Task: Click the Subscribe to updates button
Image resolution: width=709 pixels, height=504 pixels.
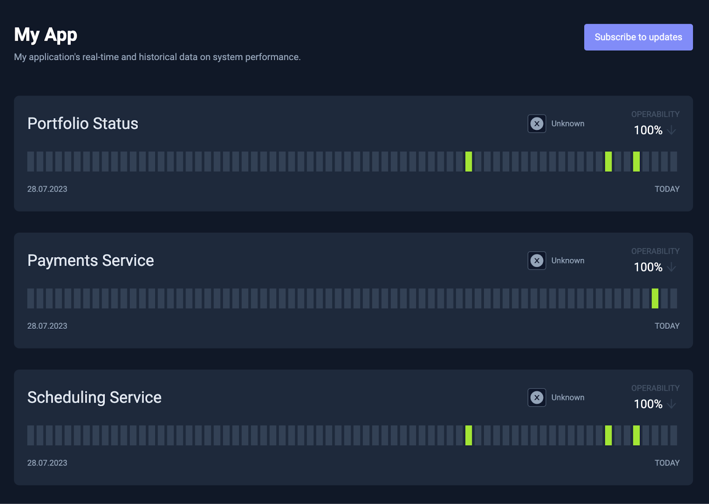Action: click(x=638, y=37)
